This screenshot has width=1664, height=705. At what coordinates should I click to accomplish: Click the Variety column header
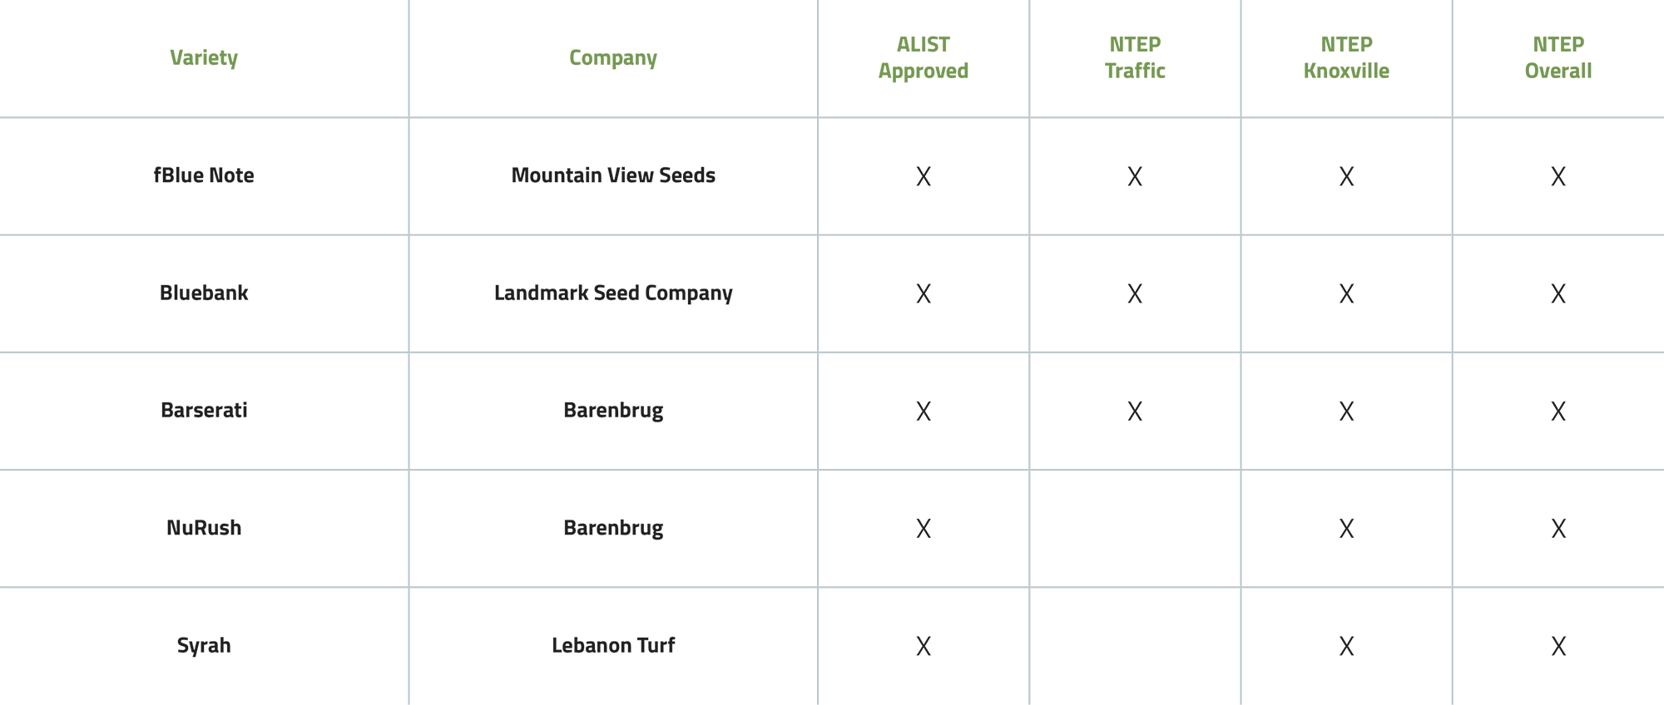pos(204,58)
